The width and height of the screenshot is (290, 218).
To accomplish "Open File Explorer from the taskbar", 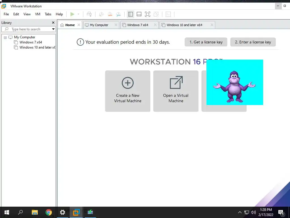I will point(35,212).
